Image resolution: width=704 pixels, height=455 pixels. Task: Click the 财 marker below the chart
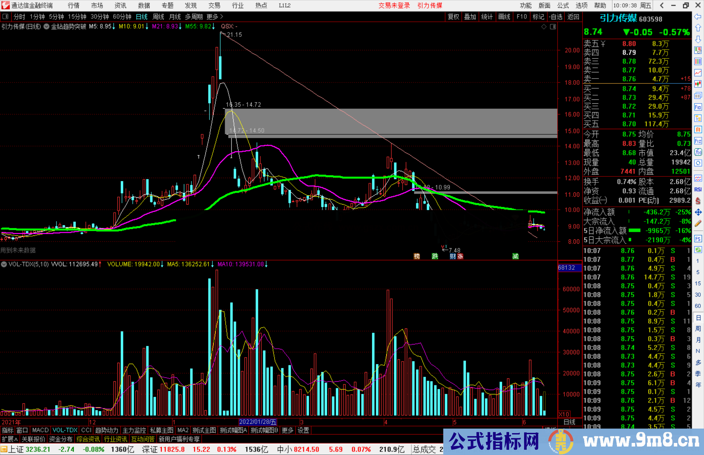point(453,256)
